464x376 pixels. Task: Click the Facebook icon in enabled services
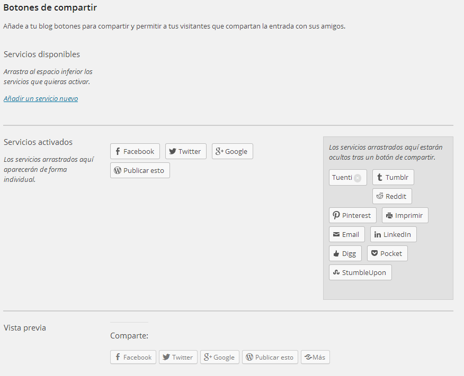(118, 151)
